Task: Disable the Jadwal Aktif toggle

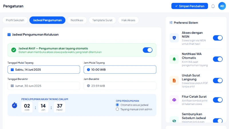Action: click(x=147, y=50)
